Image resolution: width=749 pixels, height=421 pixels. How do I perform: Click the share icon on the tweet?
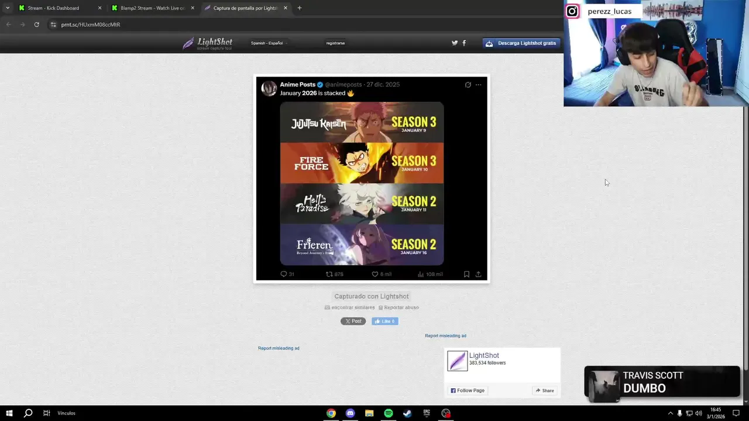click(x=478, y=274)
